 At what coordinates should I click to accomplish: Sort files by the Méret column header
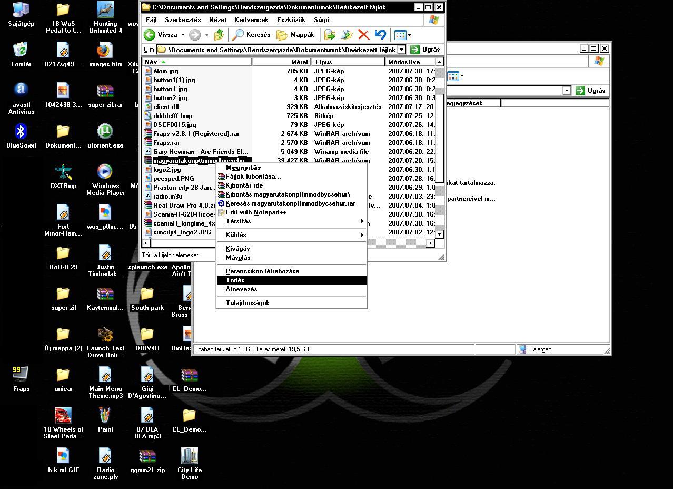click(281, 62)
